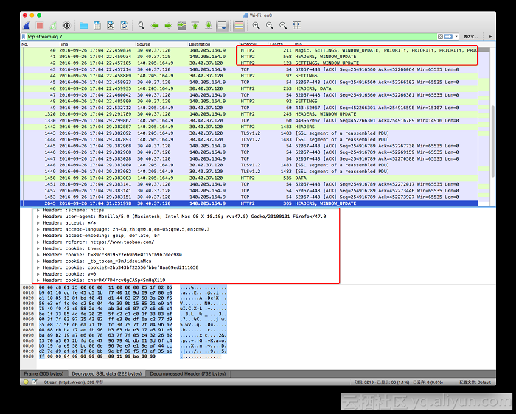Screen dimensions: 516x414
Task: Expand the accept: */* header row
Action: coord(38,223)
